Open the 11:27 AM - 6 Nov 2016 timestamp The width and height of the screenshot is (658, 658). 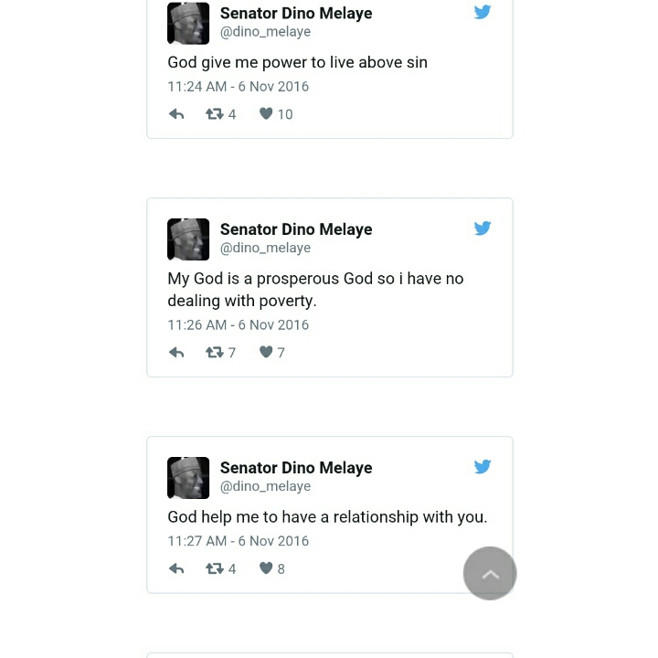pyautogui.click(x=238, y=541)
